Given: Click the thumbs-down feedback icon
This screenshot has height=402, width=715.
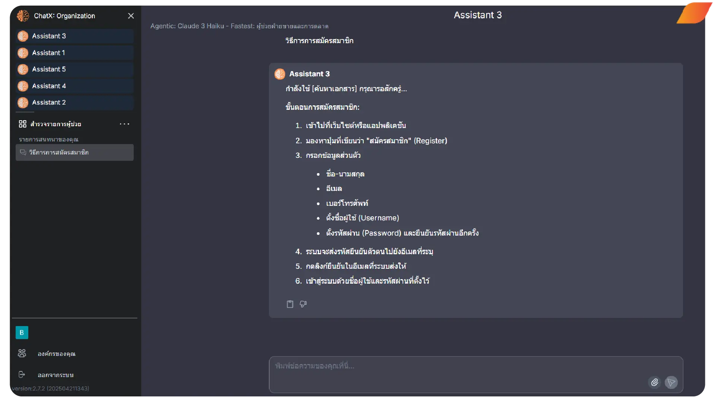Looking at the screenshot, I should [303, 304].
